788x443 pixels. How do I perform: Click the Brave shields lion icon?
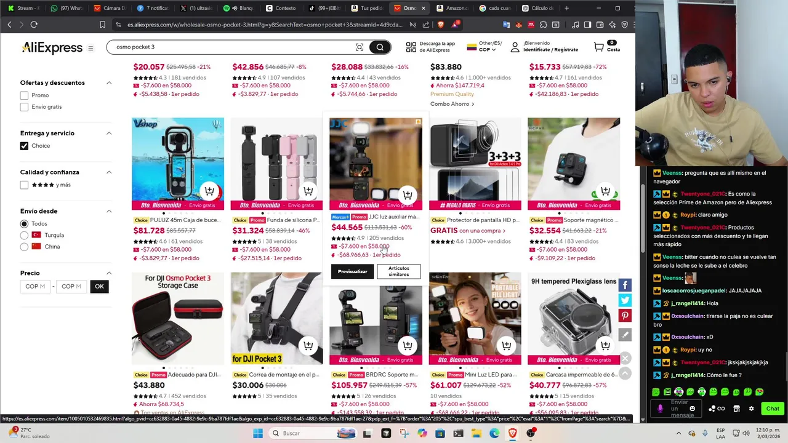(441, 25)
